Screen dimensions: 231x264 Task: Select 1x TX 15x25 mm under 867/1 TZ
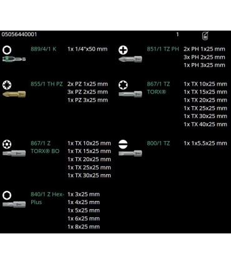(205, 92)
